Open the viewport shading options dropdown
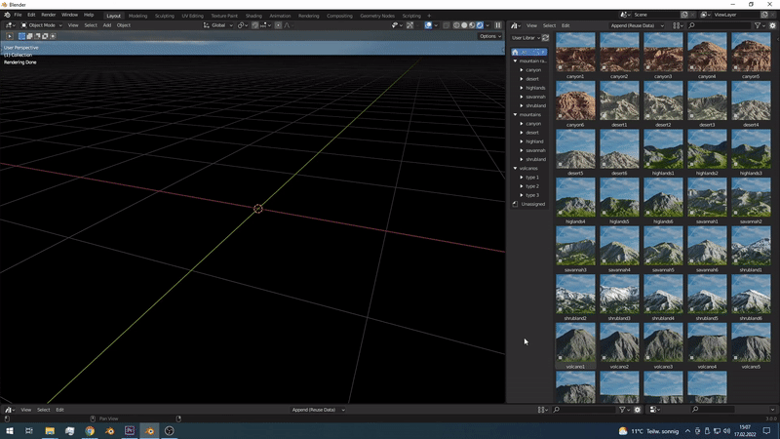The width and height of the screenshot is (780, 439). (487, 25)
